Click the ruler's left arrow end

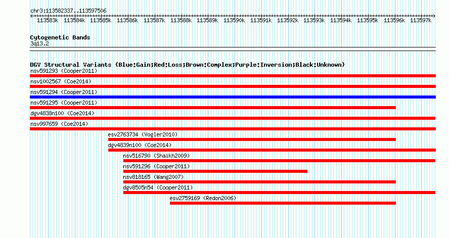coord(31,16)
